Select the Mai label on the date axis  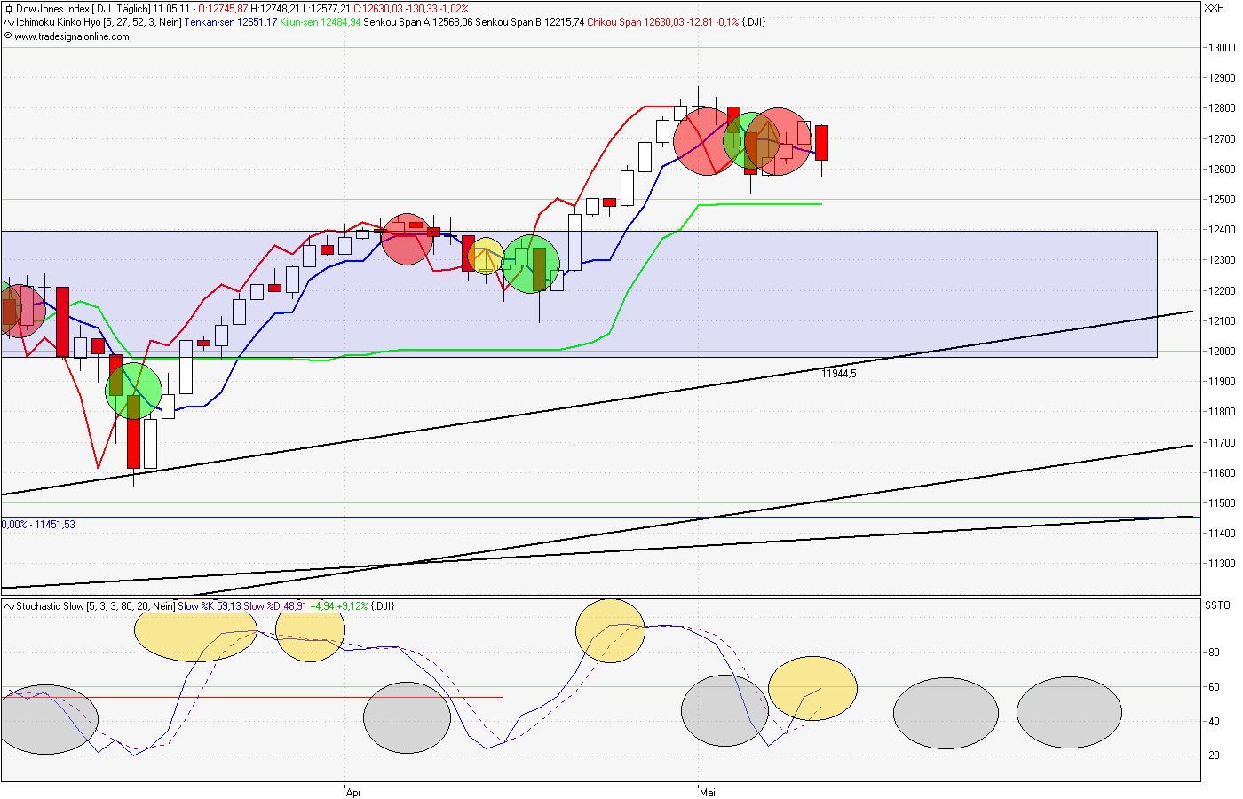(x=706, y=792)
